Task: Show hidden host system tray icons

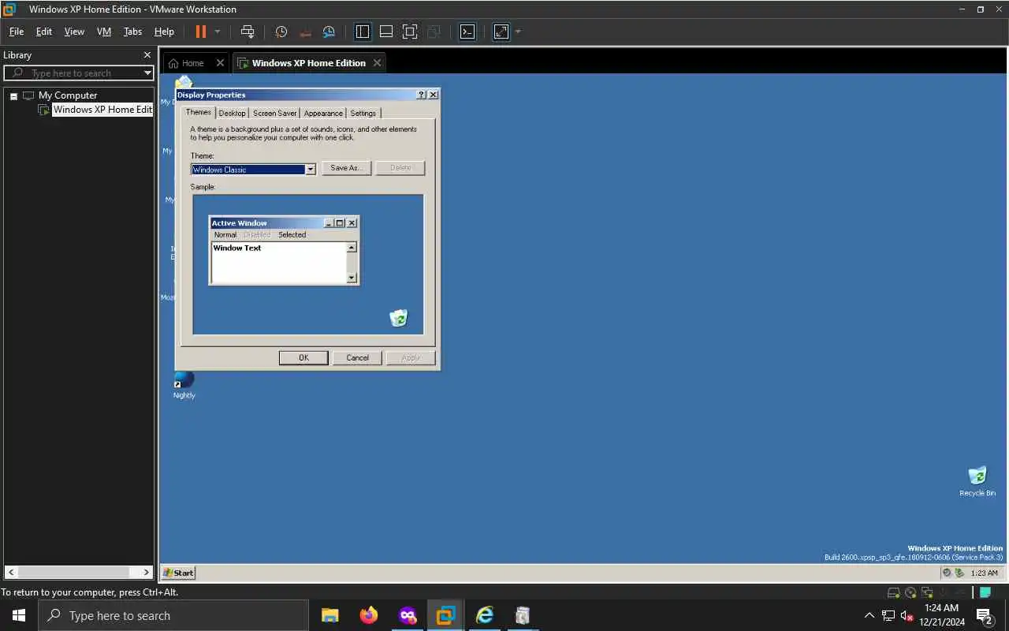Action: (x=869, y=615)
